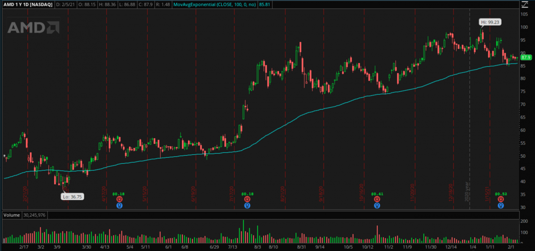Click the 11/20/20 expiration date marker
The image size is (535, 251).
coord(413,193)
